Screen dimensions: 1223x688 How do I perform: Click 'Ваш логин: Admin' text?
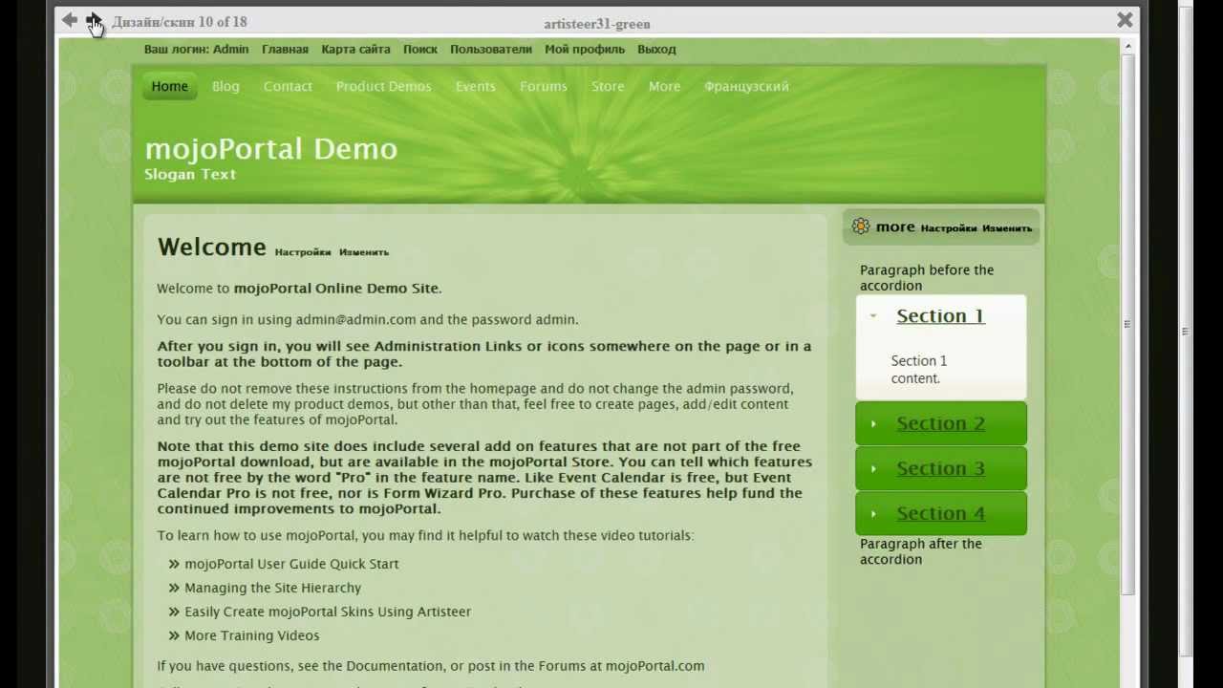pos(196,49)
